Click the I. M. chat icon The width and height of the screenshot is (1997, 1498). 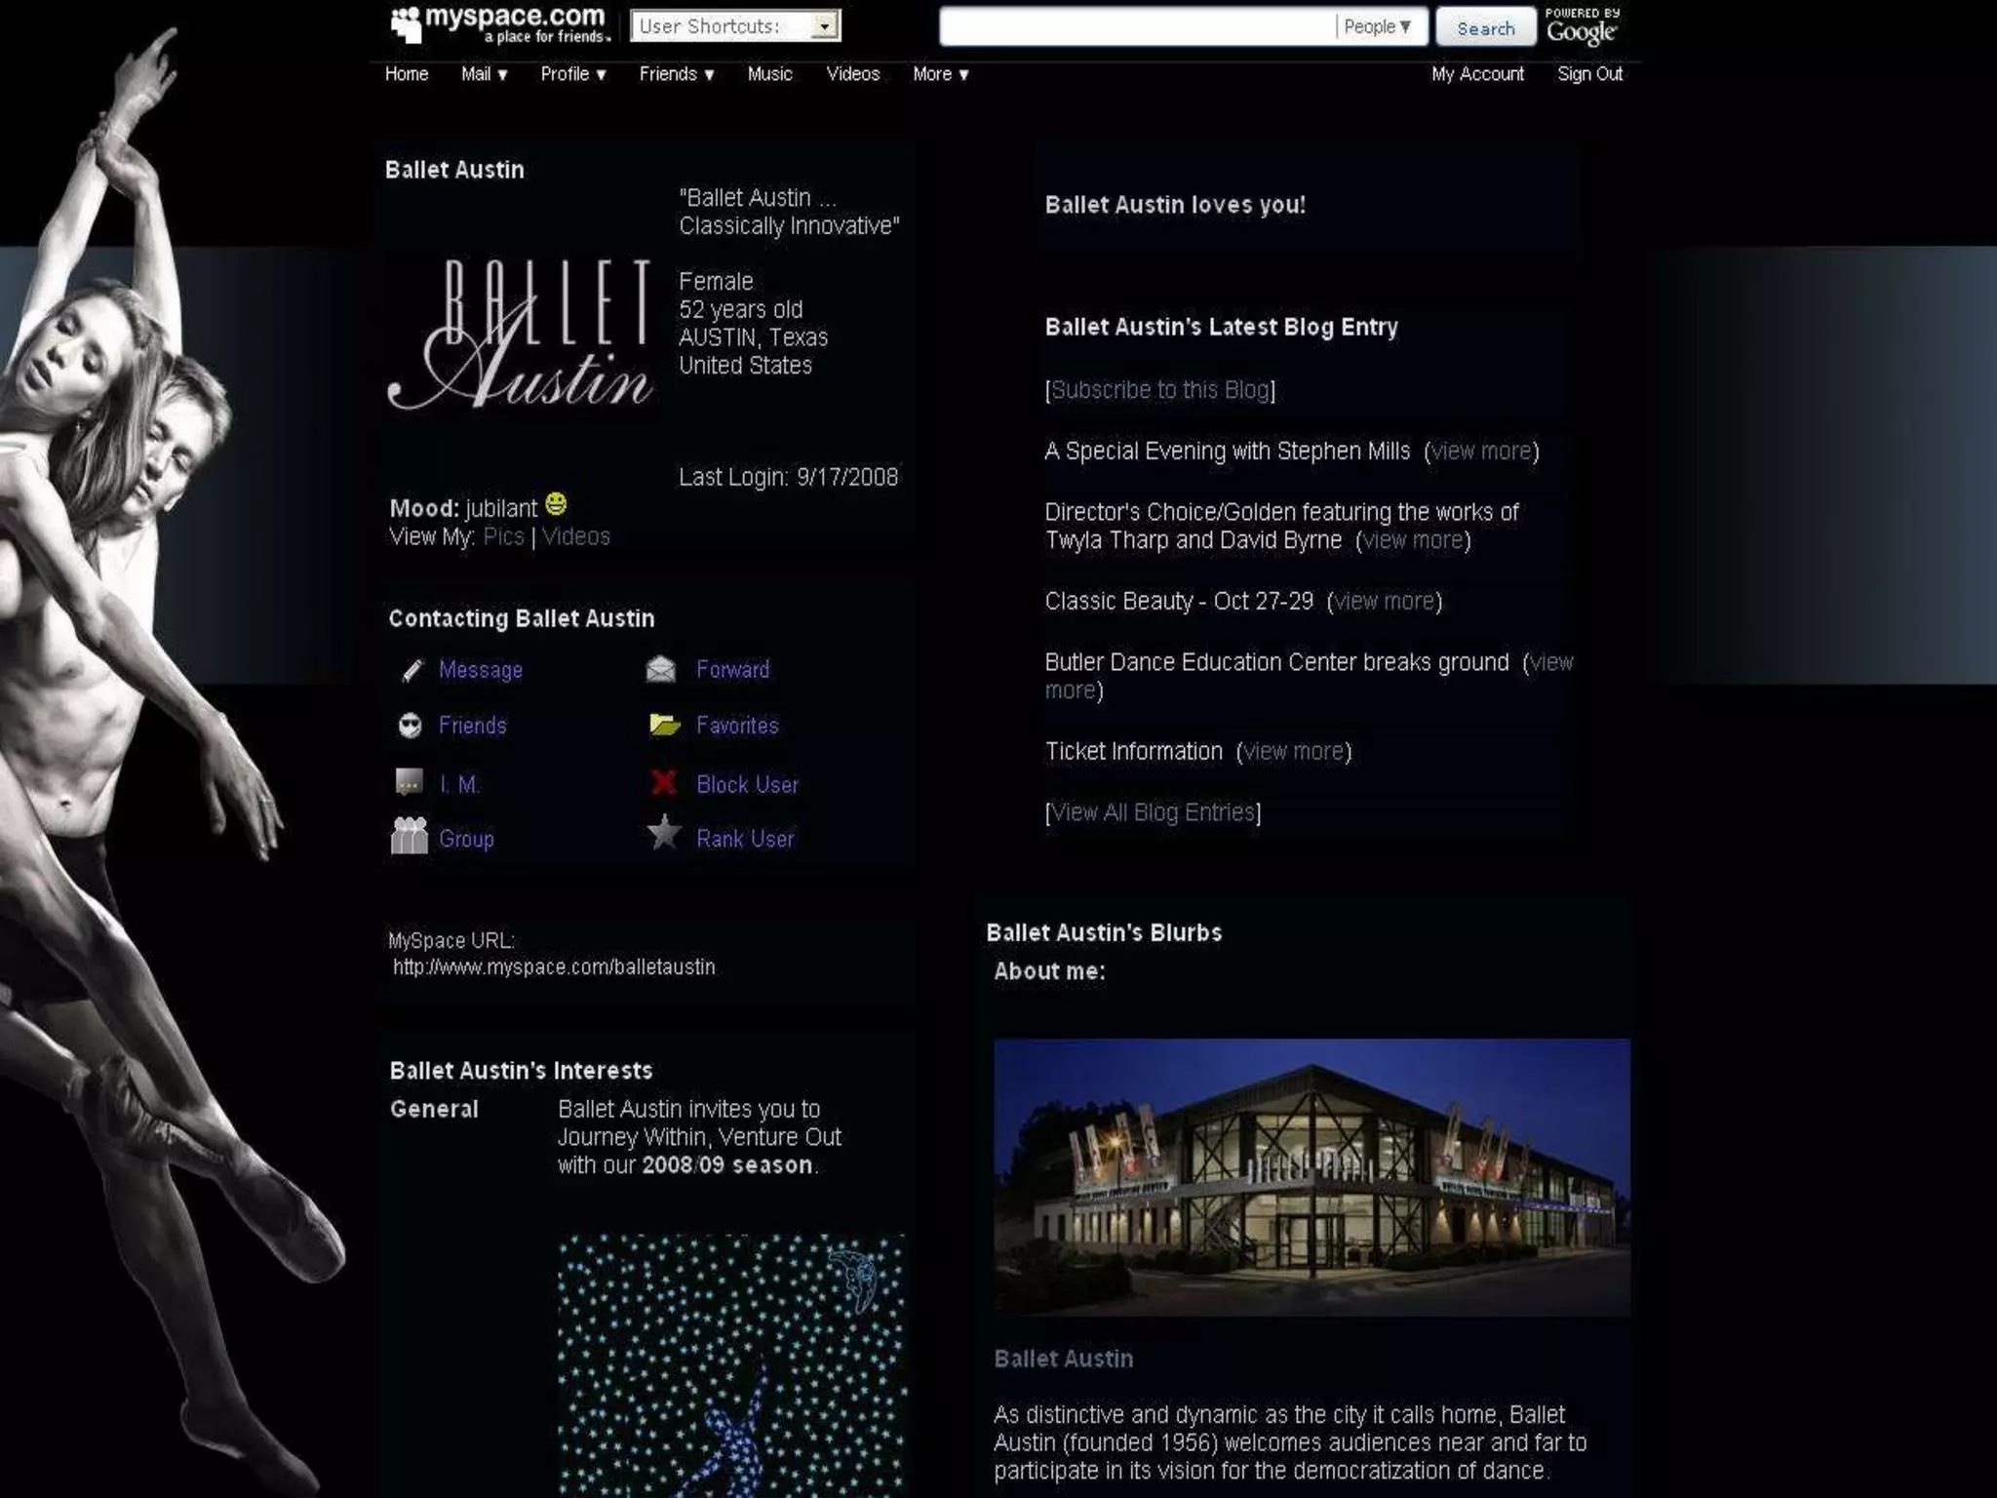tap(409, 782)
